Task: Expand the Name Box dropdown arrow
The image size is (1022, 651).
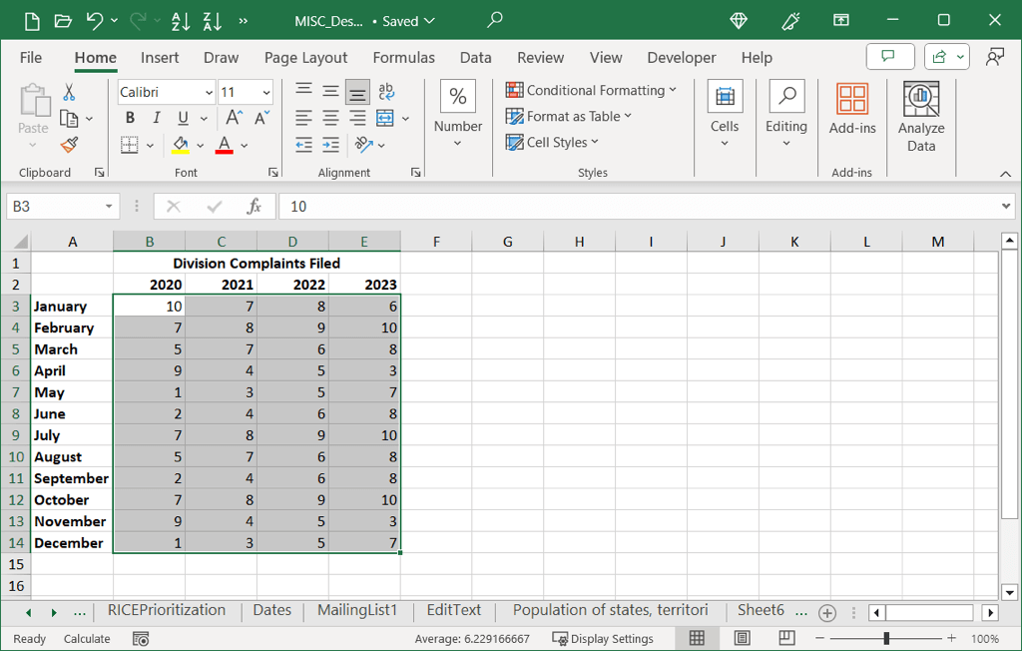Action: pos(109,207)
